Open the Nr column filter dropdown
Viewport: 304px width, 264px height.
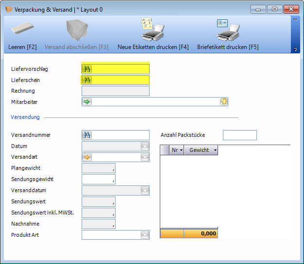[x=181, y=150]
